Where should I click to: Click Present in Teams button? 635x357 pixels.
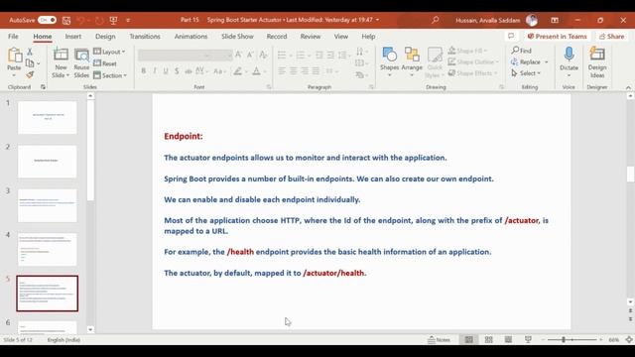[557, 37]
